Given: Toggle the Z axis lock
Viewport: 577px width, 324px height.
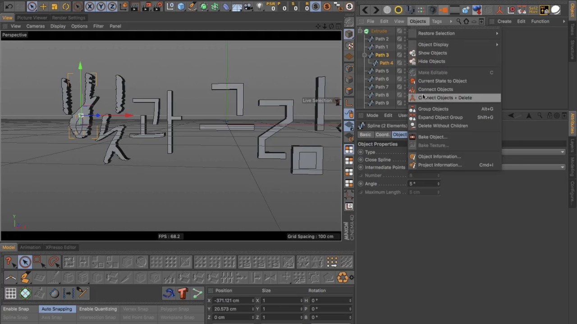Looking at the screenshot, I should pos(112,7).
